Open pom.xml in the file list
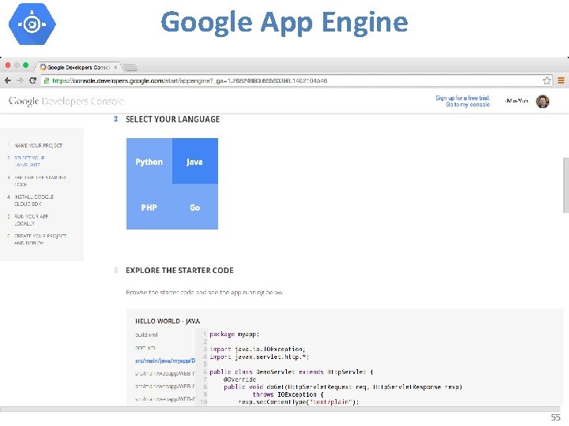The image size is (569, 426). coord(145,348)
